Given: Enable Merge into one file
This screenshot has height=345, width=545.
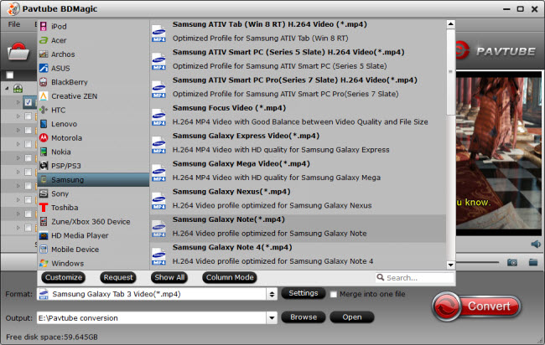Looking at the screenshot, I should coord(334,294).
